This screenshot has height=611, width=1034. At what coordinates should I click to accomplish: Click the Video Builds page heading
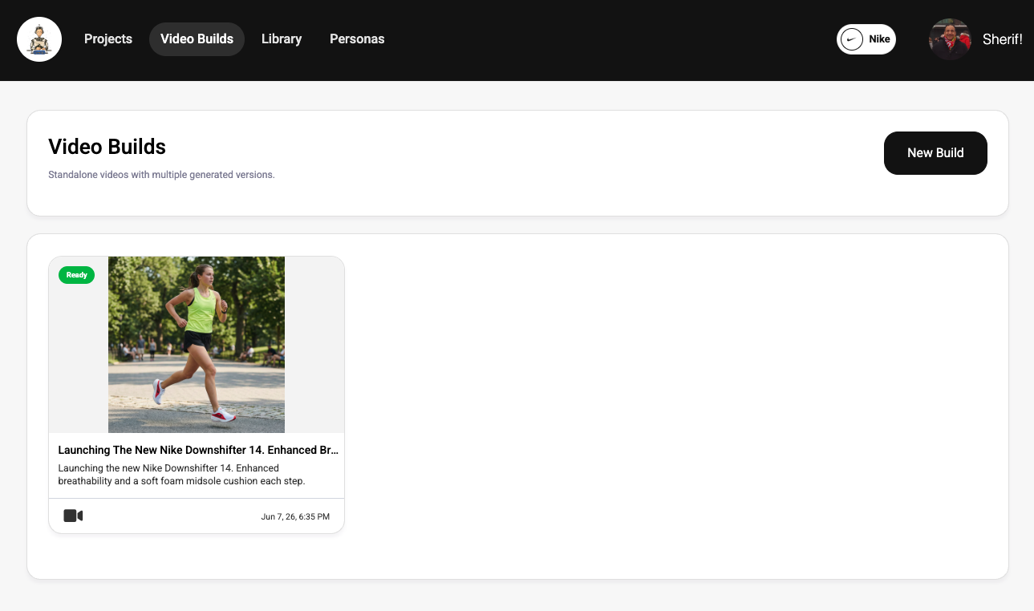[x=107, y=147]
